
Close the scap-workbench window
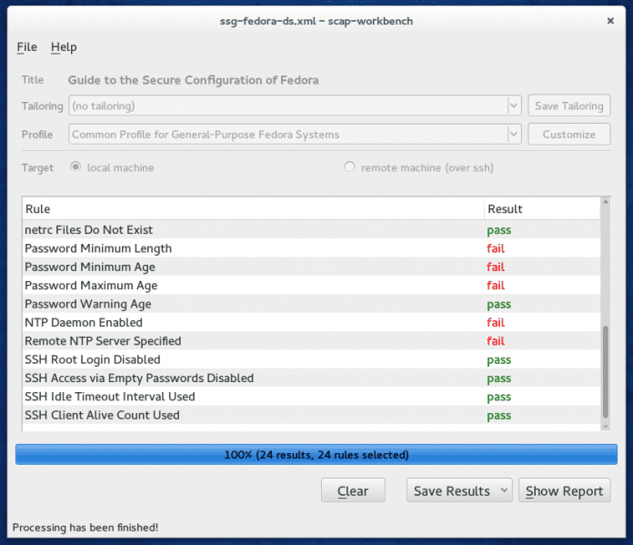click(608, 19)
